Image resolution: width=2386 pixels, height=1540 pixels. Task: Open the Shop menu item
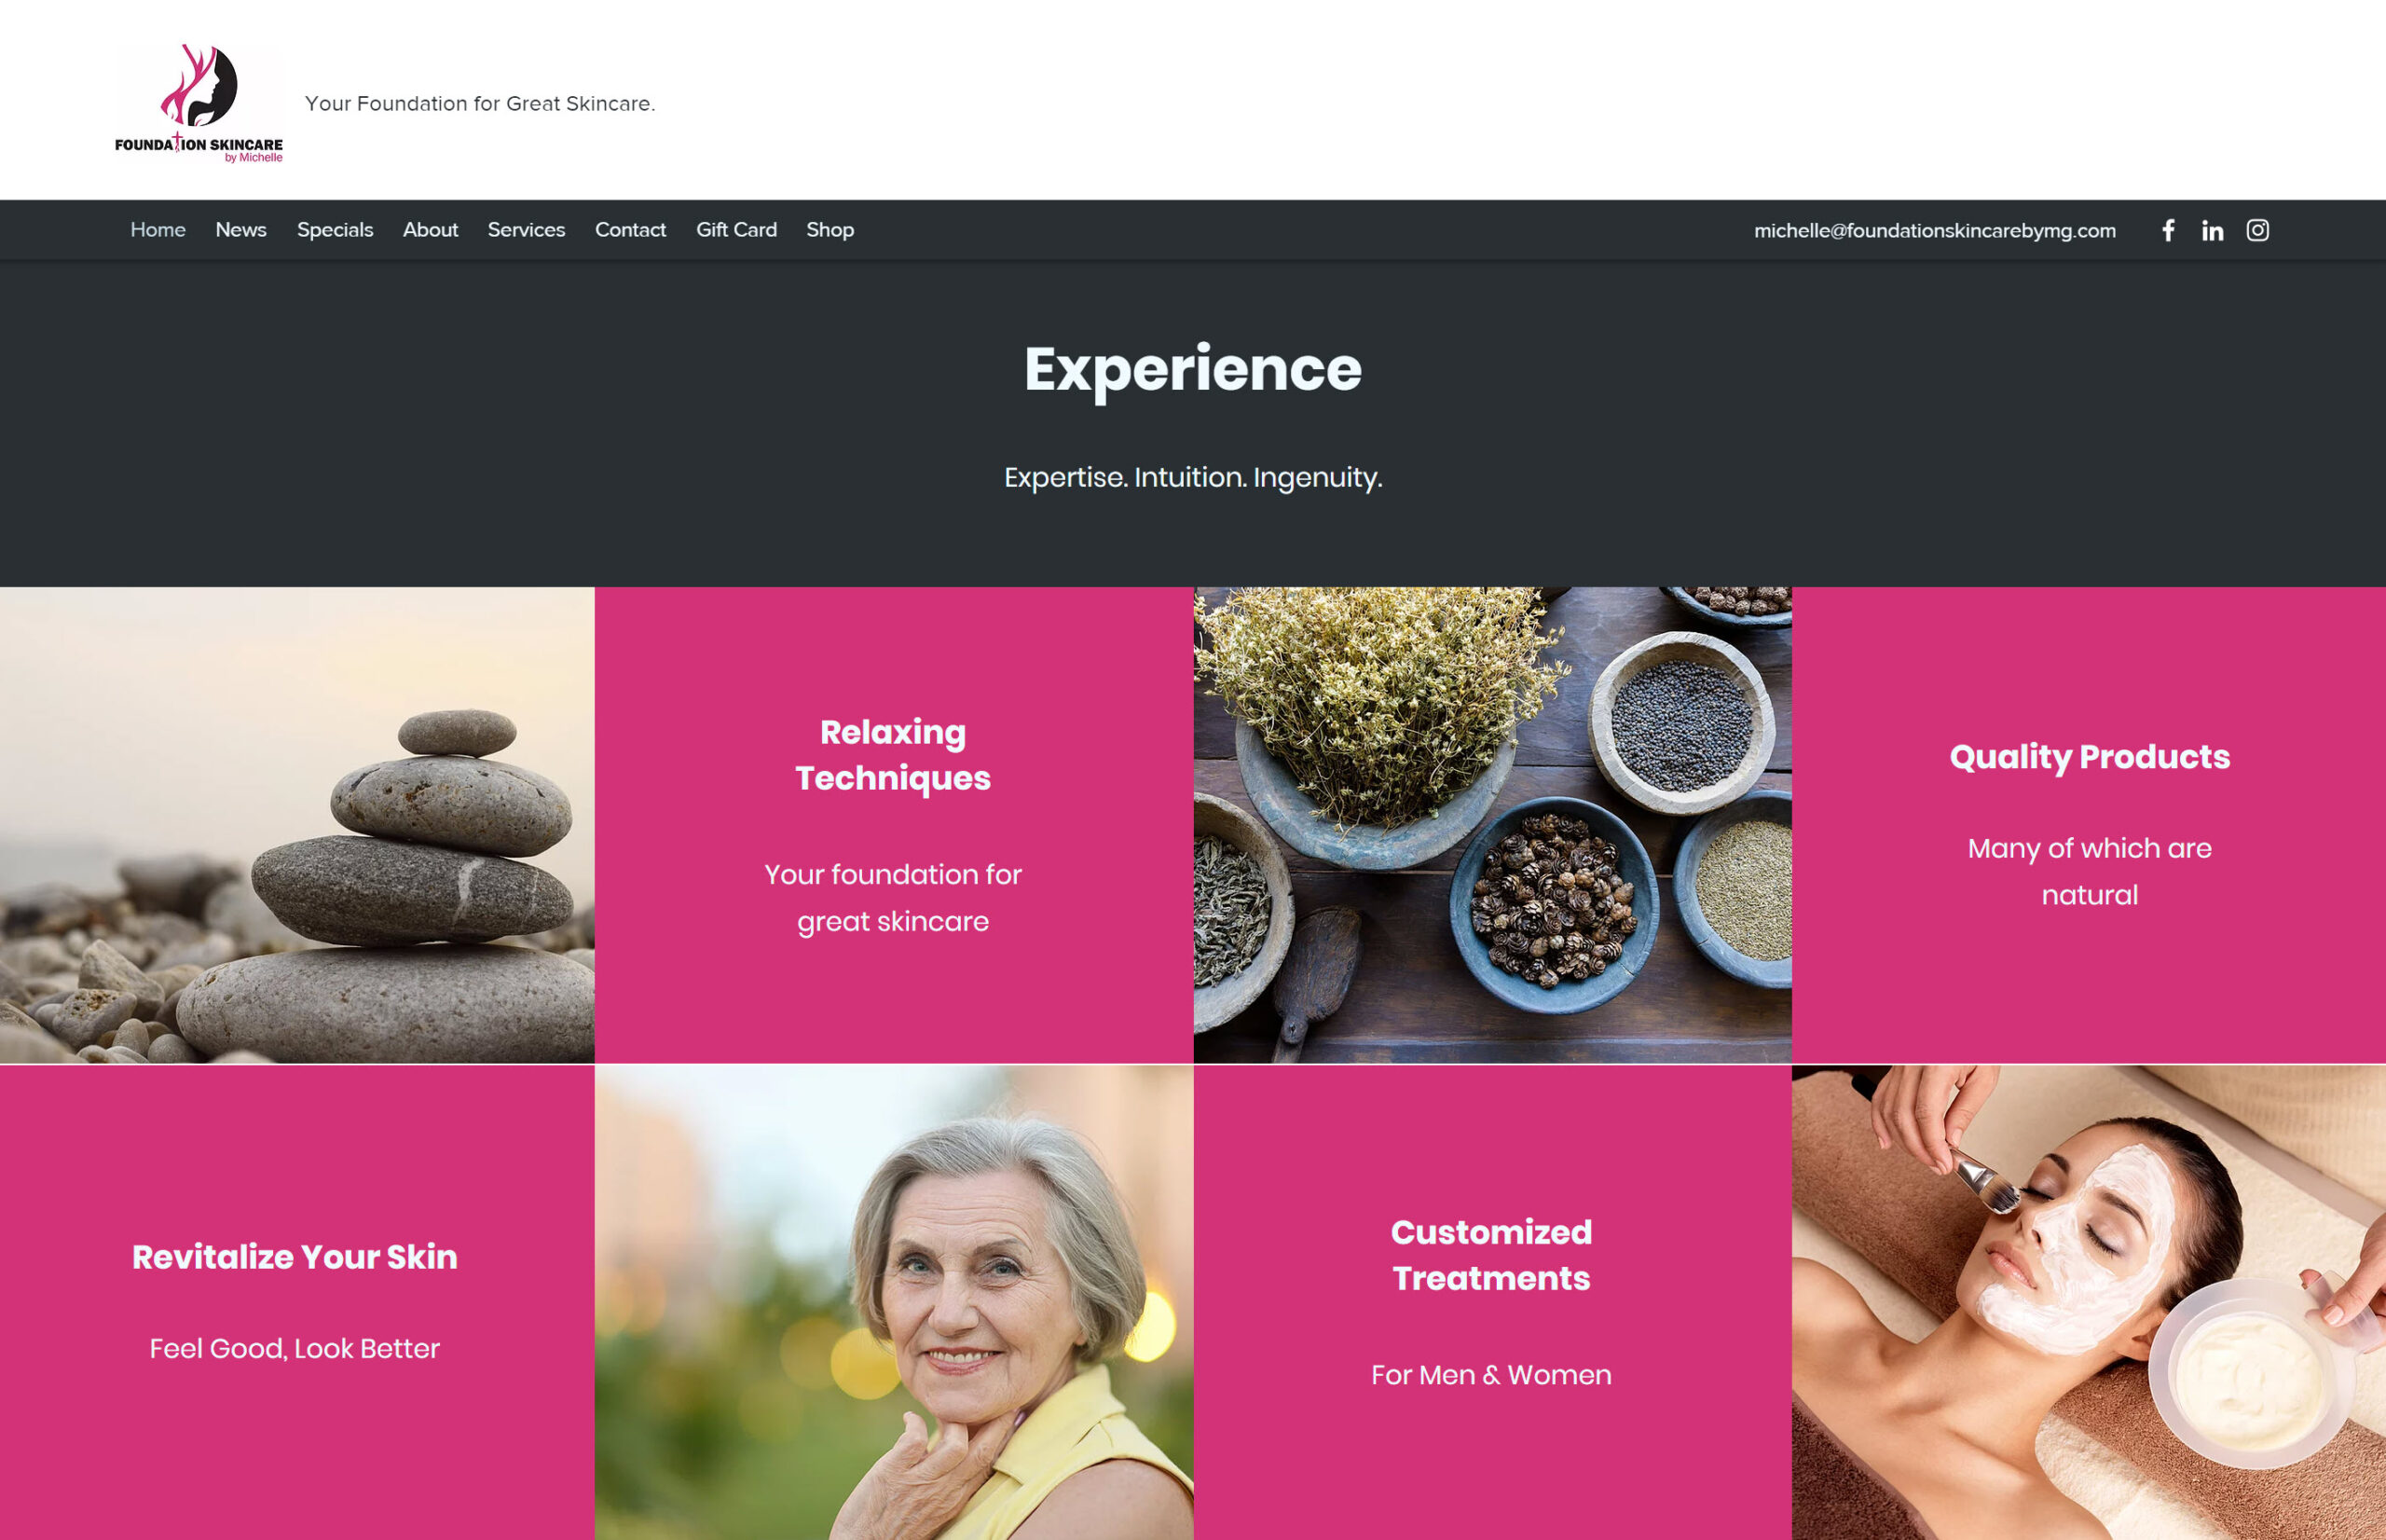click(830, 230)
